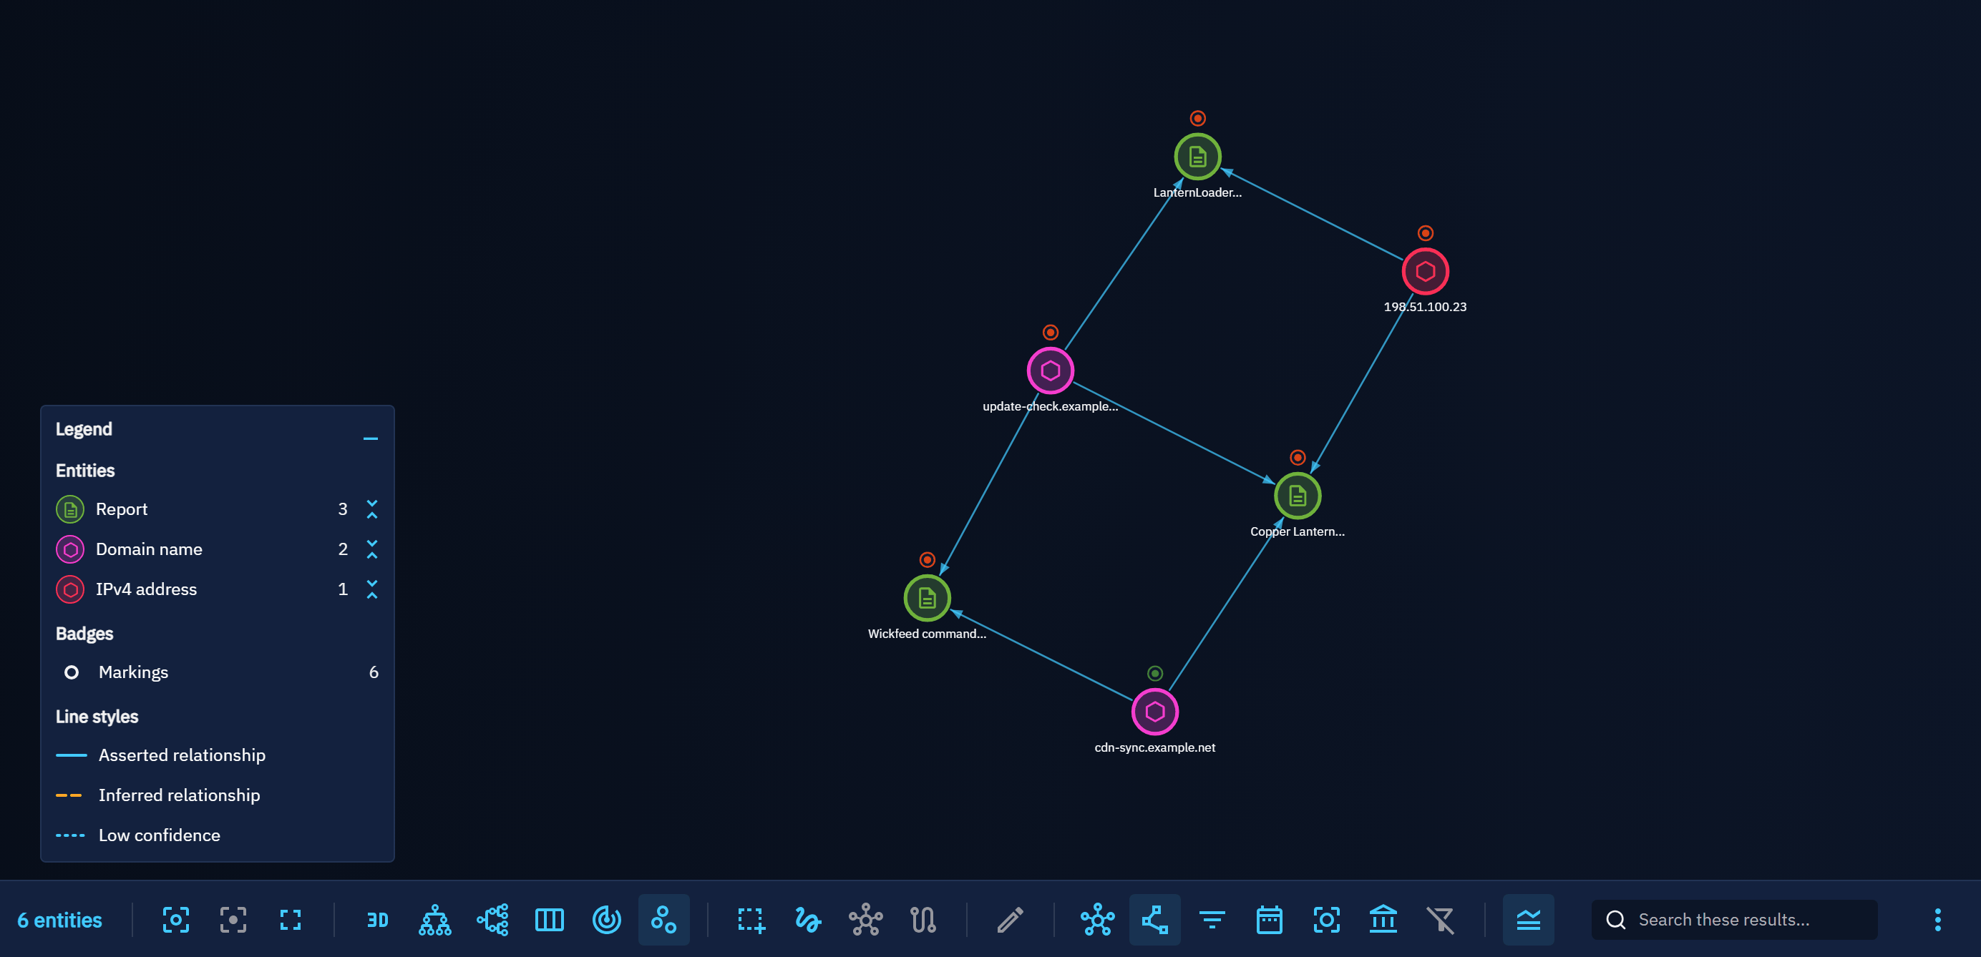Image resolution: width=1981 pixels, height=957 pixels.
Task: Select nodes by neighbor hub icon
Action: pyautogui.click(x=866, y=919)
